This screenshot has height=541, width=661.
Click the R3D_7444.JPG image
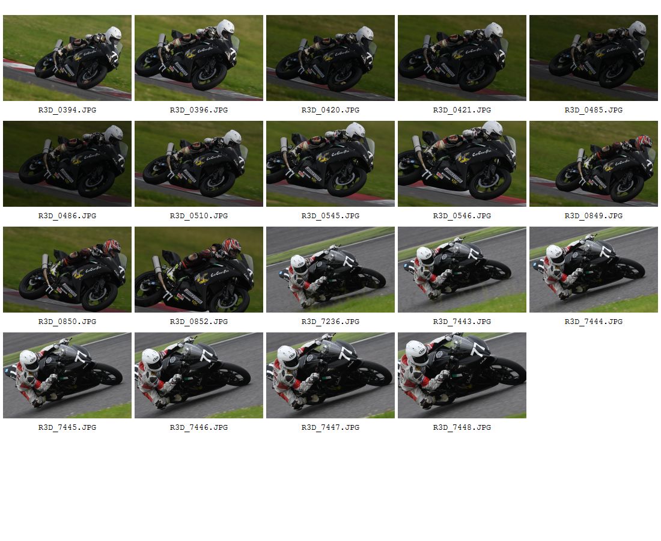(x=593, y=270)
